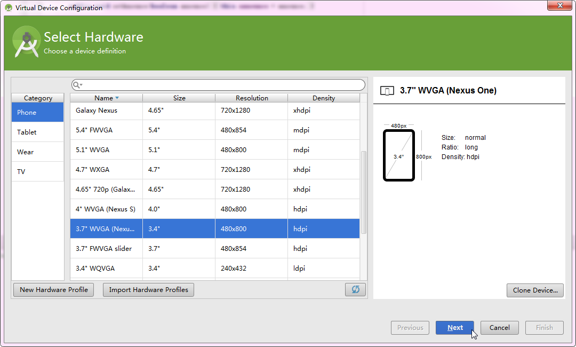Select the 3.7" WVGA (Nexu... row
This screenshot has height=347, width=576.
(215, 228)
